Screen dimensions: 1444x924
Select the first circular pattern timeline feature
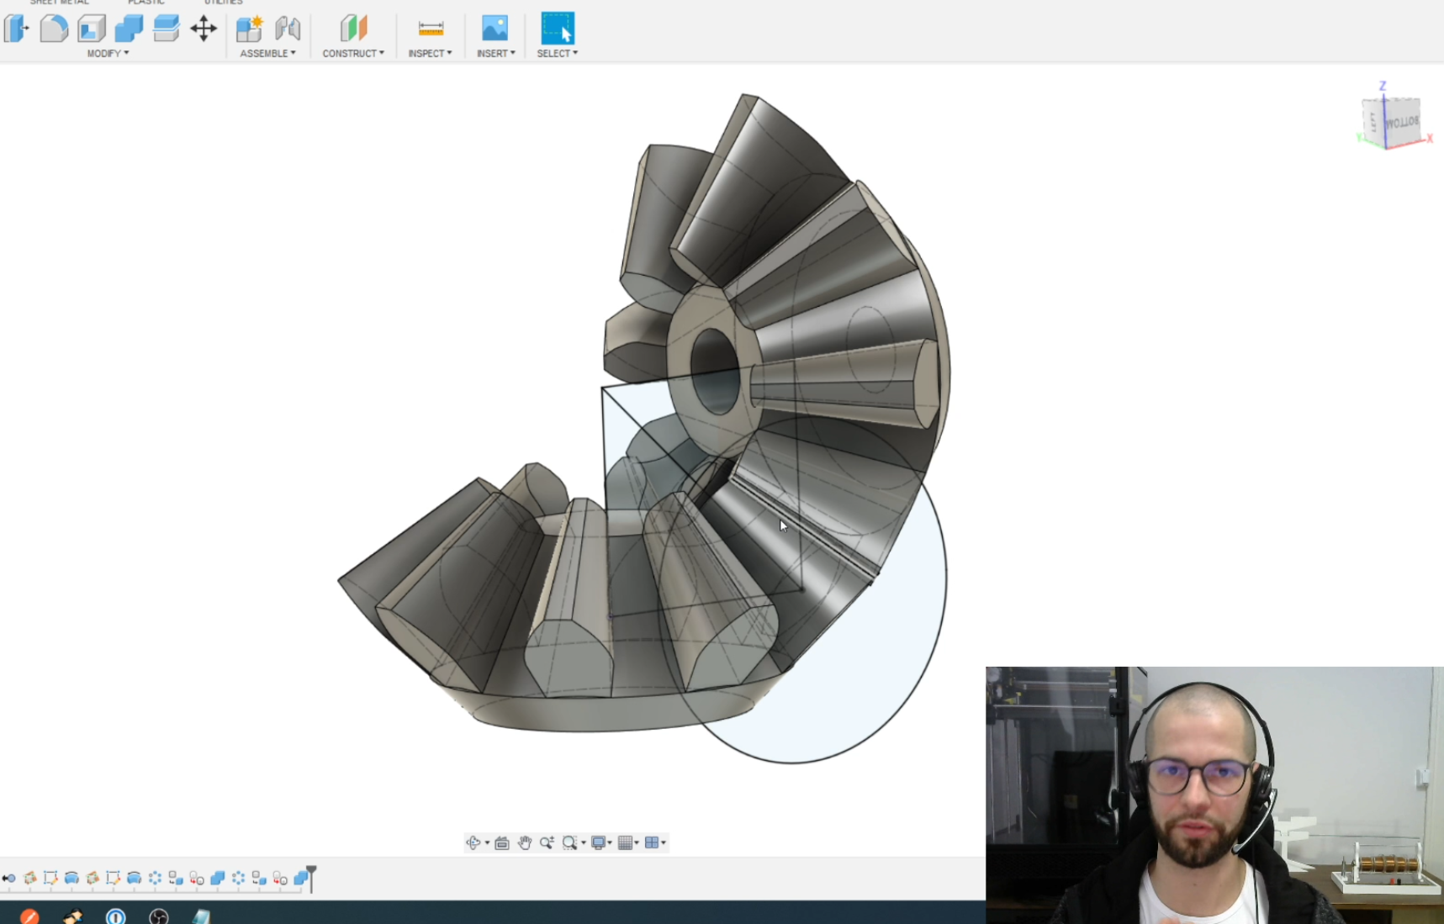(x=155, y=879)
